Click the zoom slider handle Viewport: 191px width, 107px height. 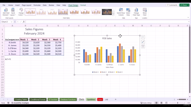tap(178, 103)
